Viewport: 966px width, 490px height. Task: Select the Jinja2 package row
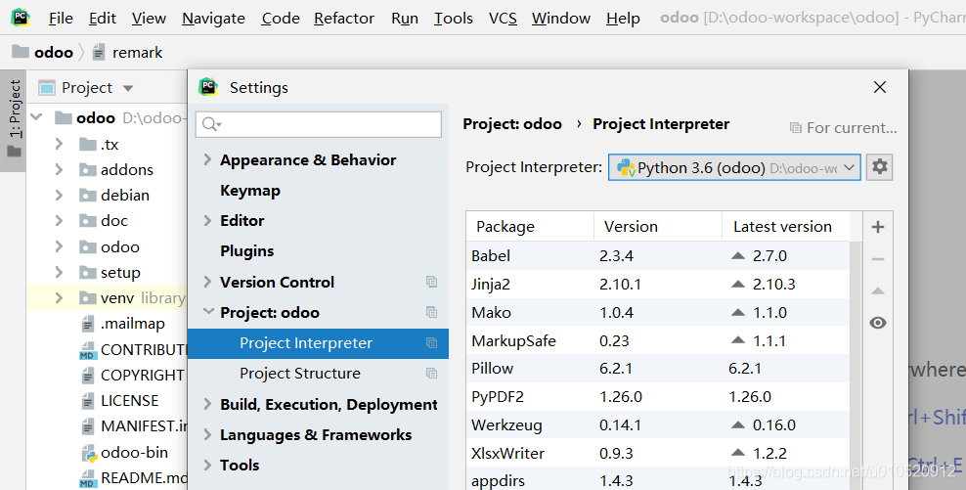point(658,285)
